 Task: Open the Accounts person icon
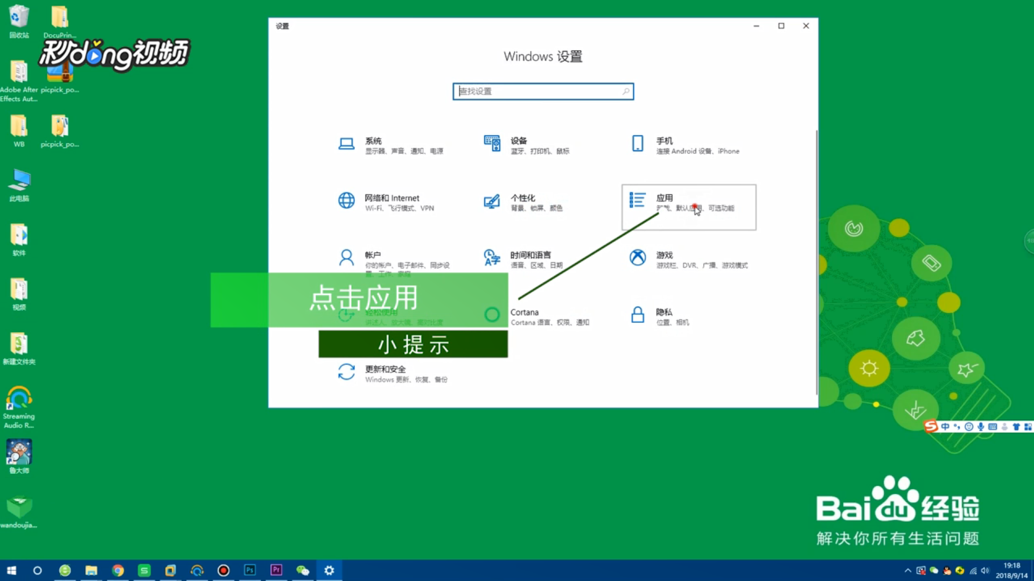click(346, 258)
